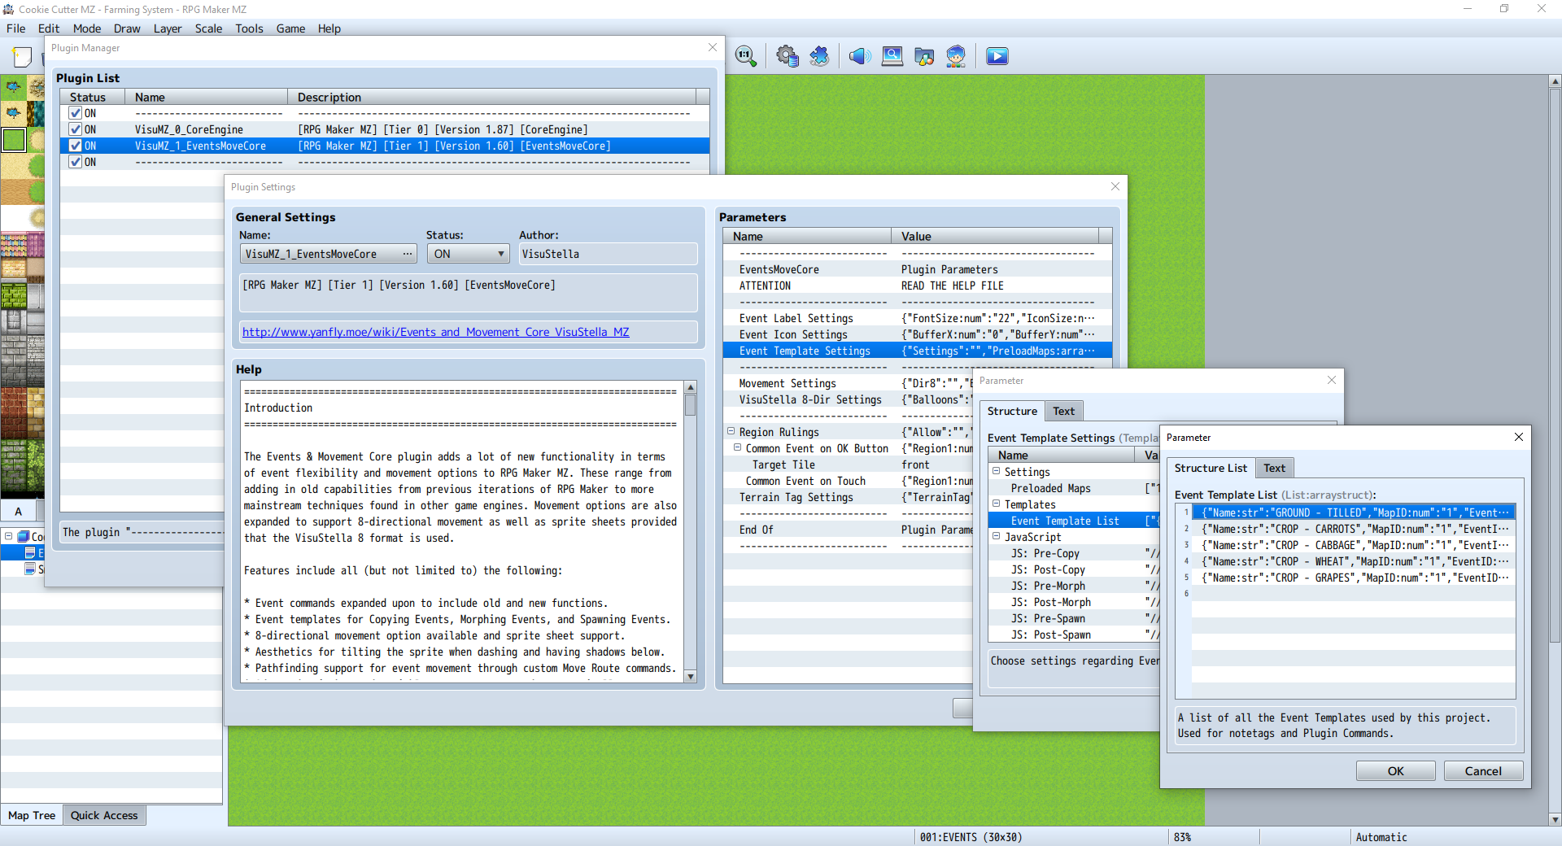Open the Status ON dropdown

pos(469,254)
